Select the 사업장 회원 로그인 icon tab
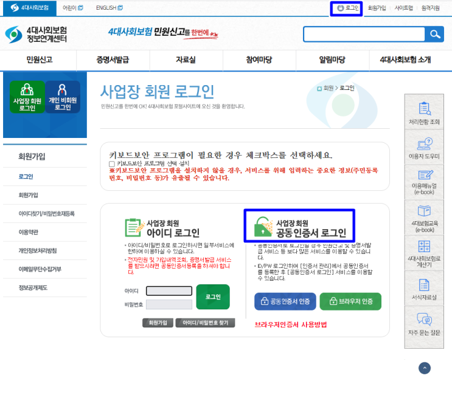The image size is (452, 398). 27,97
